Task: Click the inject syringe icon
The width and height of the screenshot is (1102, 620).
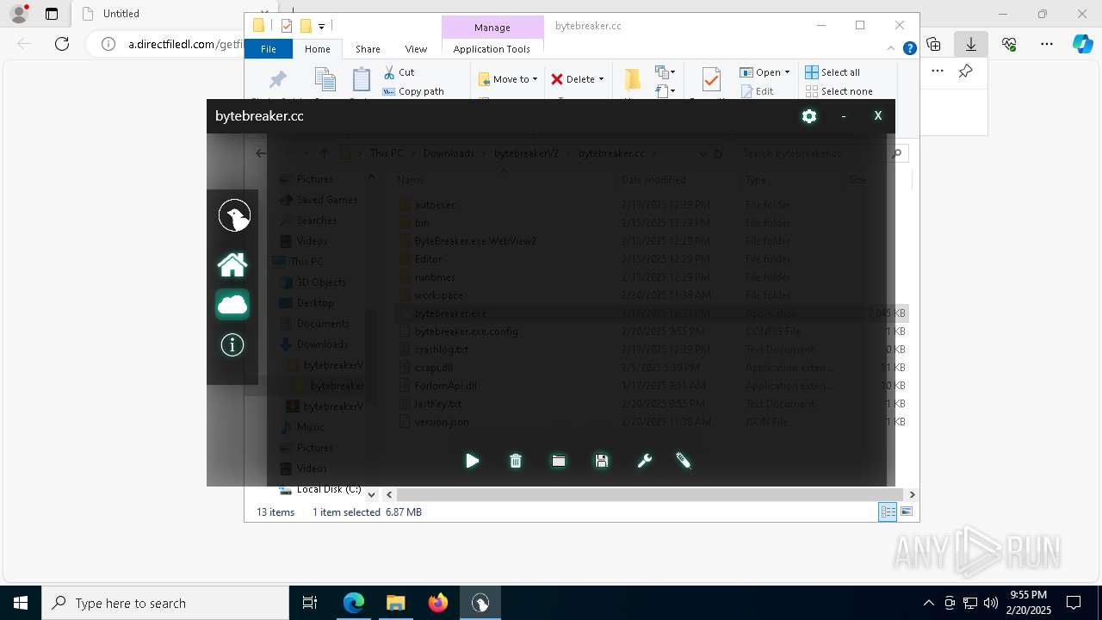Action: [684, 461]
